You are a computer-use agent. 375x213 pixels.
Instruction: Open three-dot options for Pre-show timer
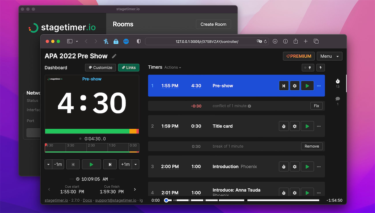319,86
